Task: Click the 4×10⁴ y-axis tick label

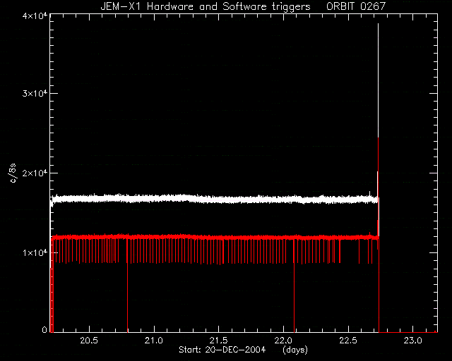Action: (x=35, y=16)
